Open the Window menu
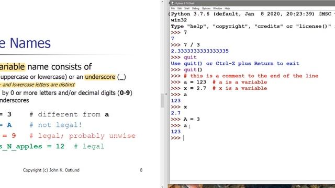This screenshot has height=188, width=335. (x=218, y=8)
